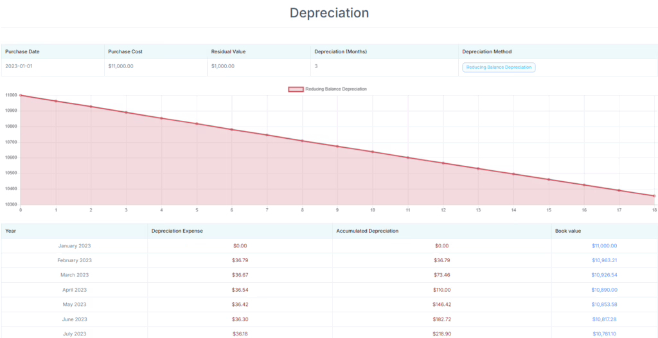
Task: Click the Book value column header
Action: [567, 231]
